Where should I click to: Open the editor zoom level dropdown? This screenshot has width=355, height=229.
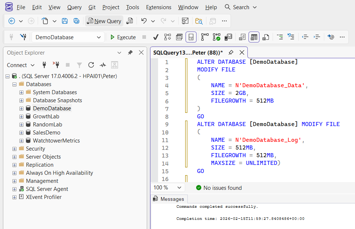(x=167, y=187)
